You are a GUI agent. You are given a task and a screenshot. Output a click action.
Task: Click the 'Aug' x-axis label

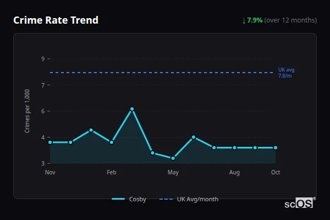pyautogui.click(x=234, y=172)
